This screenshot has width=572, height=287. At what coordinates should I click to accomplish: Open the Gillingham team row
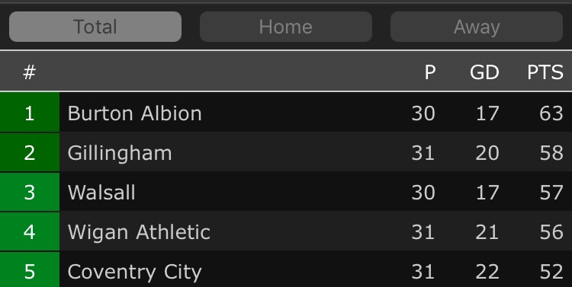tap(286, 152)
